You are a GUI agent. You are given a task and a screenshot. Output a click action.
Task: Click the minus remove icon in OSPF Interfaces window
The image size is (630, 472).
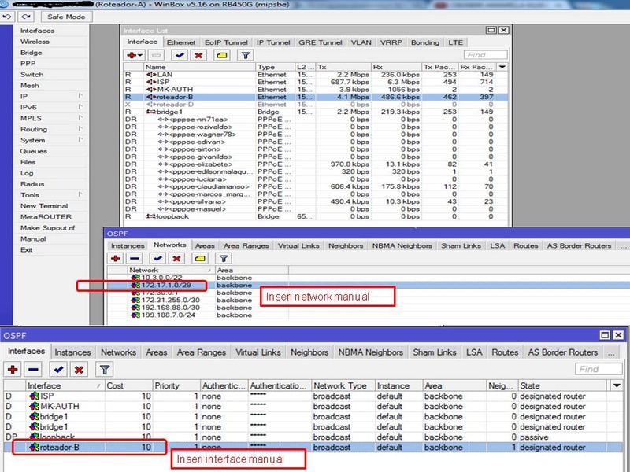(33, 369)
